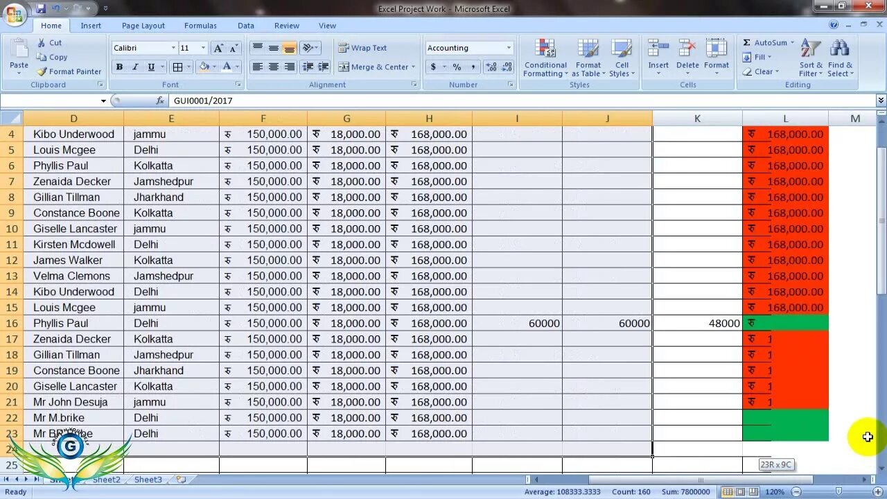The height and width of the screenshot is (499, 887).
Task: Apply comma style format
Action: (x=473, y=67)
